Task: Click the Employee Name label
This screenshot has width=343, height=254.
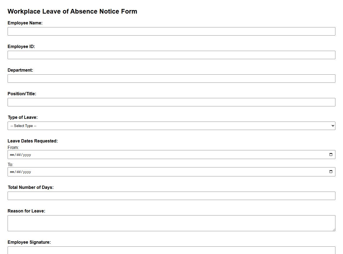Action: click(25, 23)
